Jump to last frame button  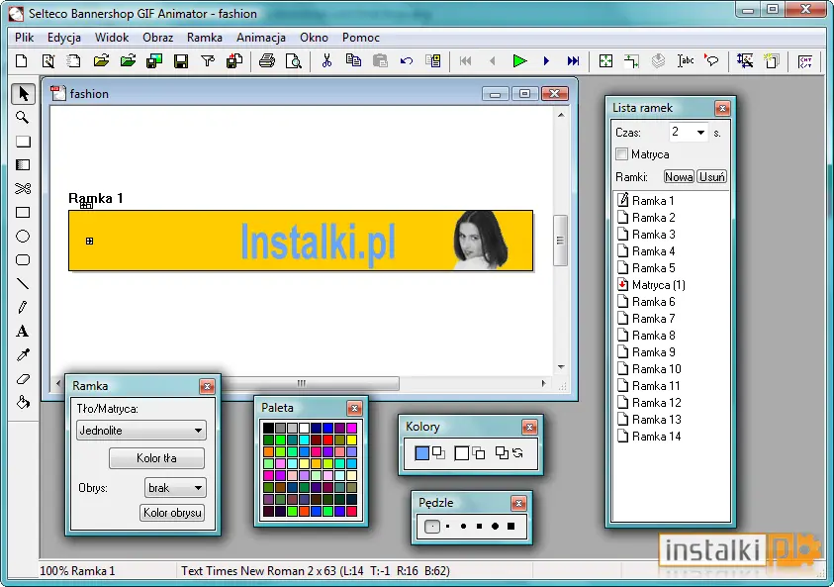(x=573, y=61)
